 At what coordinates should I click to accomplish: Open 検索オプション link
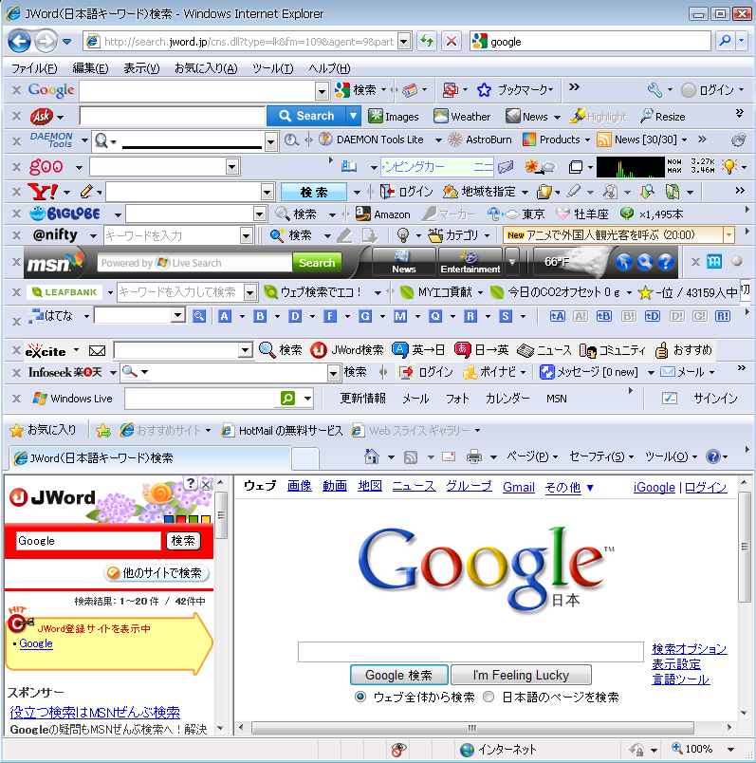tap(690, 649)
